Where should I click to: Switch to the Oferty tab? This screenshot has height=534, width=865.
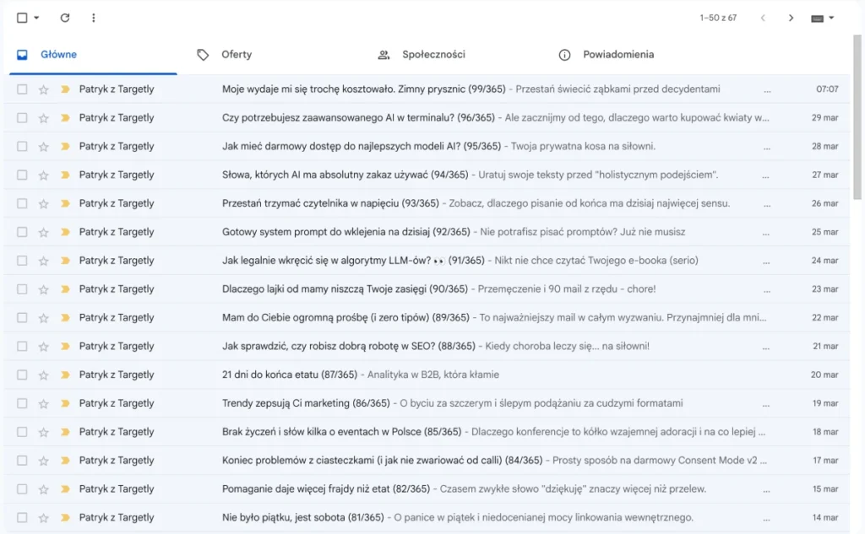pos(236,54)
